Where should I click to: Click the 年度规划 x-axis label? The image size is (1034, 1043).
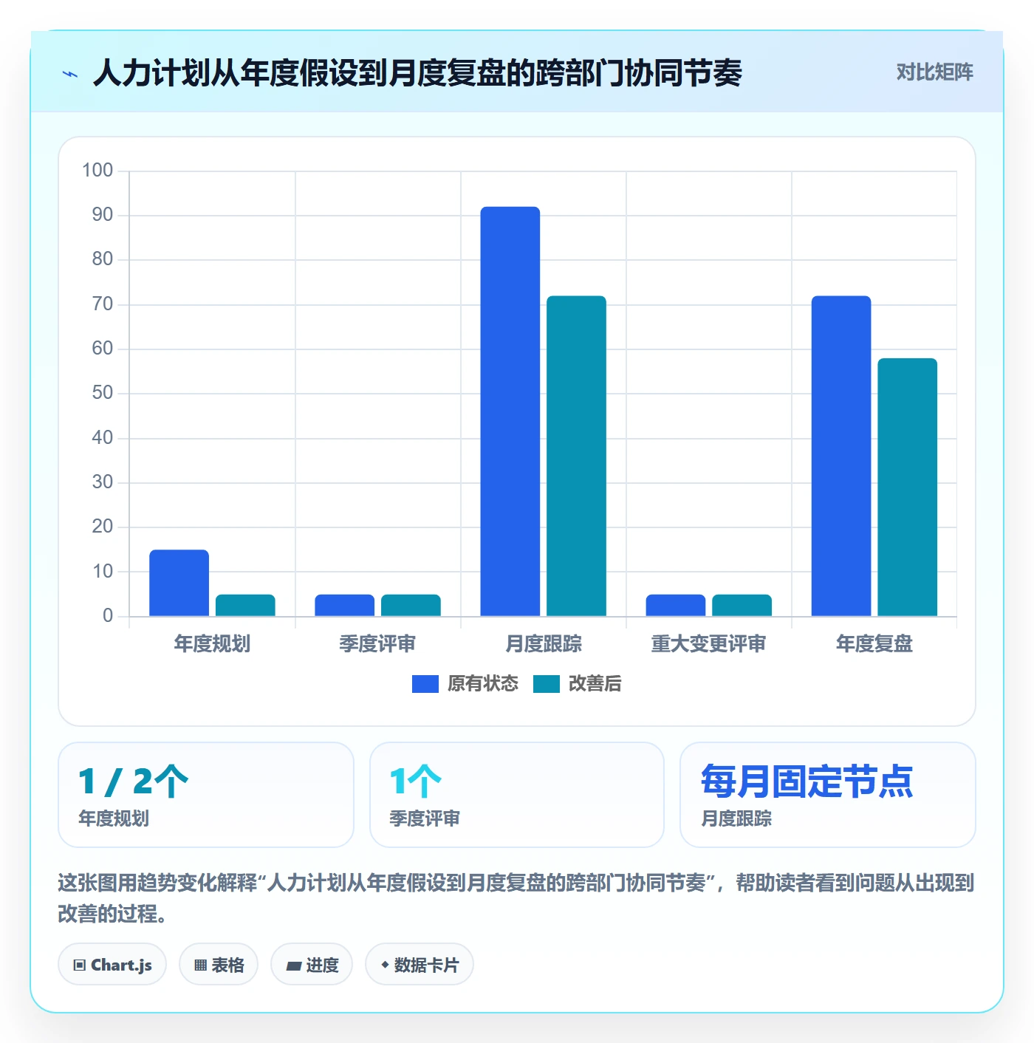click(x=212, y=644)
